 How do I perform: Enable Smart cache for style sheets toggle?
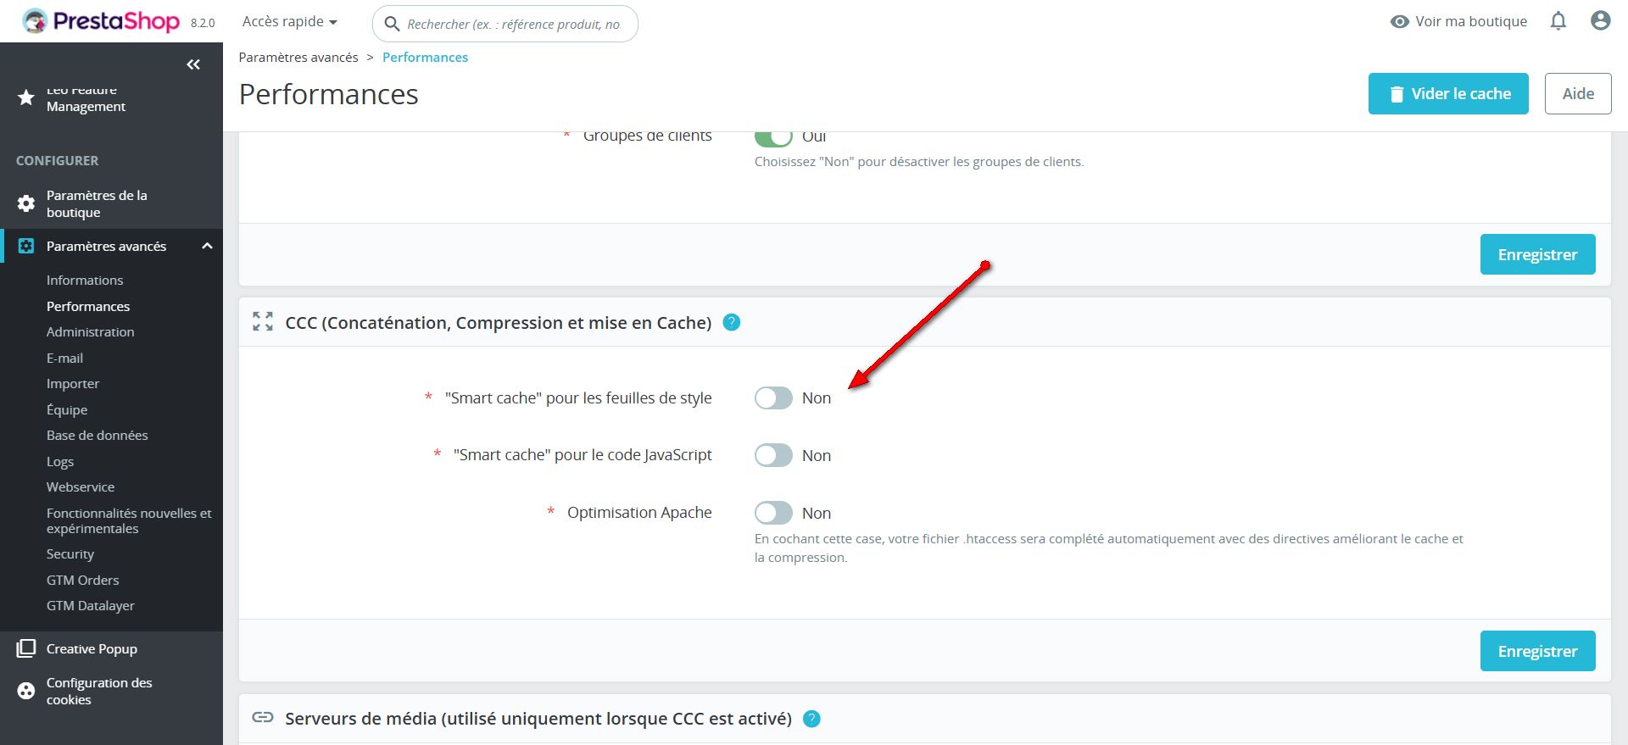click(x=773, y=398)
